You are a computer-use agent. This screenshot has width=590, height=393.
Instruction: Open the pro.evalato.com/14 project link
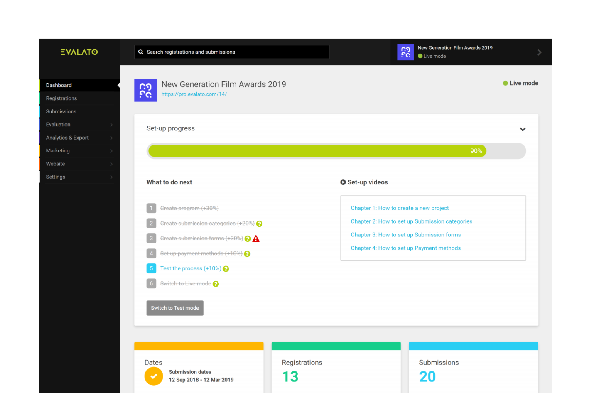click(x=194, y=94)
